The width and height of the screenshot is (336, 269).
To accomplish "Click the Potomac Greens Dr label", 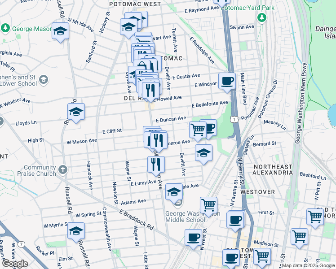I will [x=268, y=99].
